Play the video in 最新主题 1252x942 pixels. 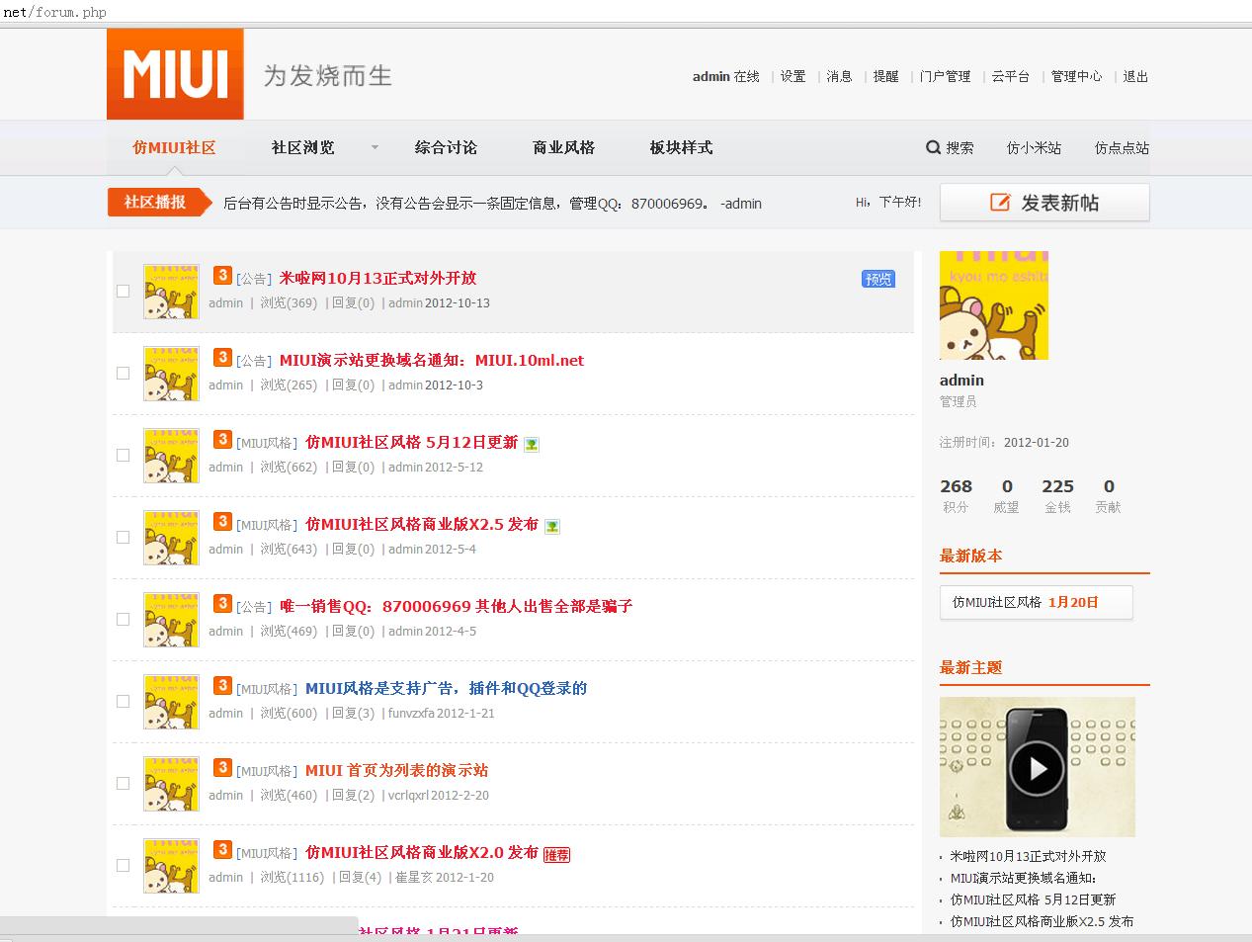[1037, 767]
